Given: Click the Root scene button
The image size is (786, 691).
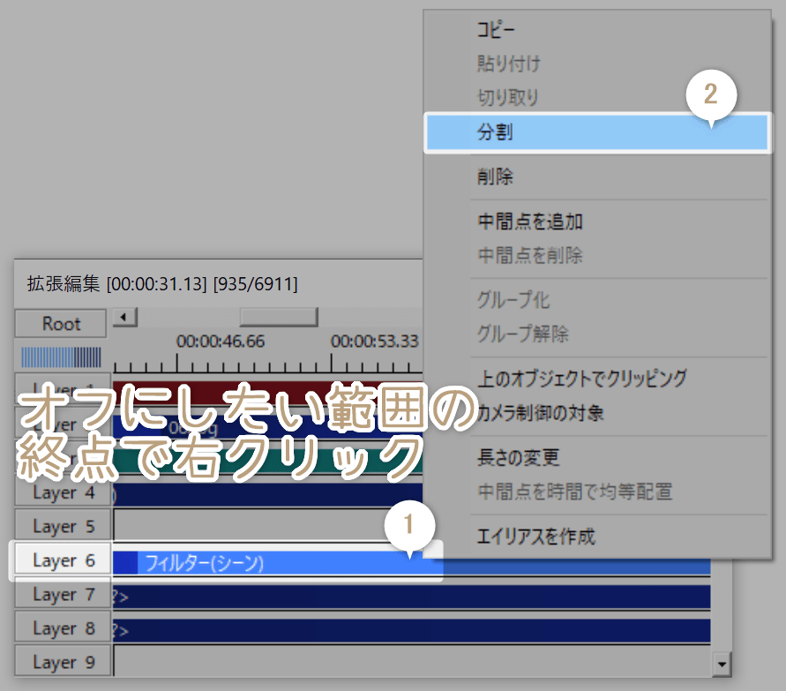Looking at the screenshot, I should (x=59, y=323).
